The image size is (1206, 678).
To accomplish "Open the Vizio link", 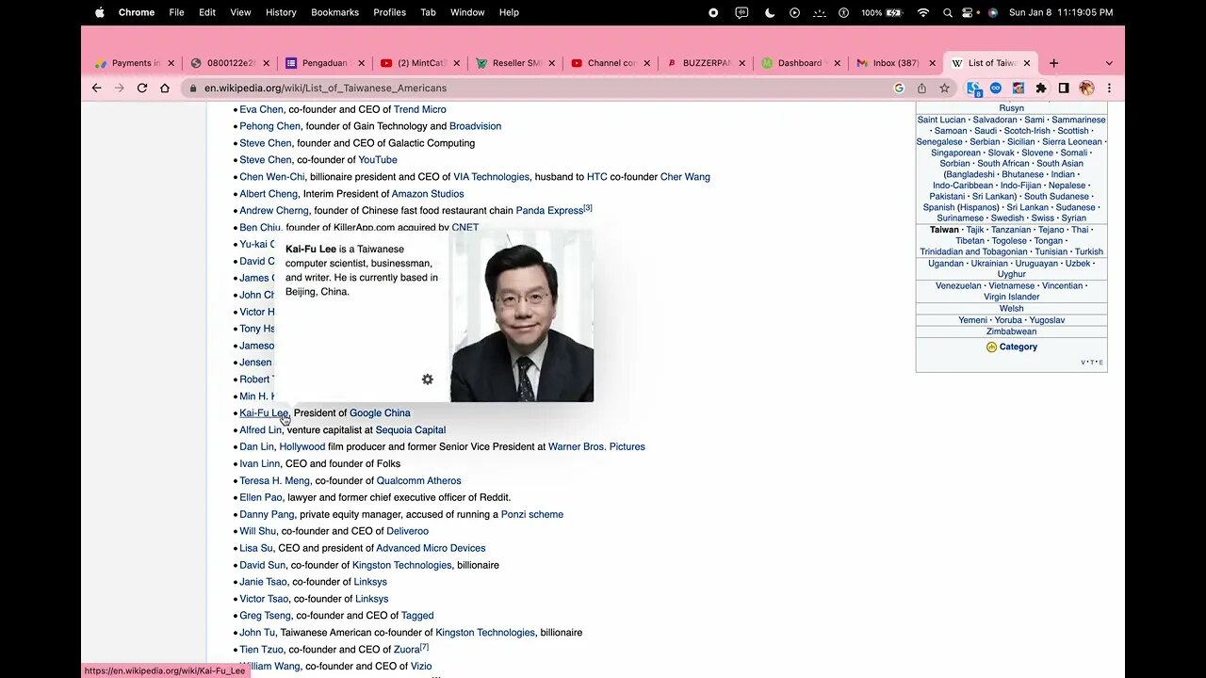I will tap(421, 667).
